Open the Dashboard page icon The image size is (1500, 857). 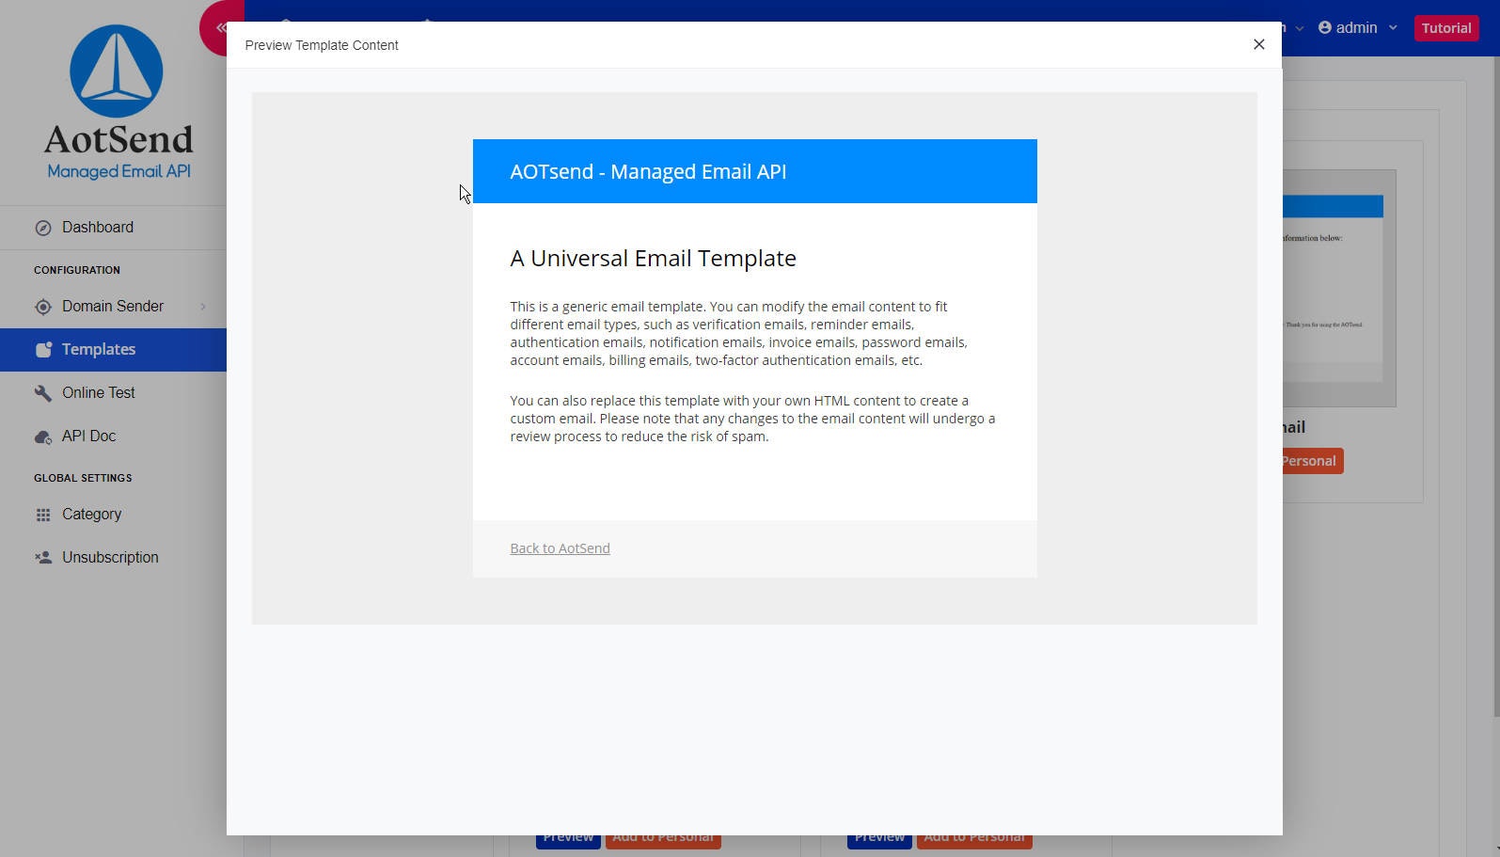(43, 228)
